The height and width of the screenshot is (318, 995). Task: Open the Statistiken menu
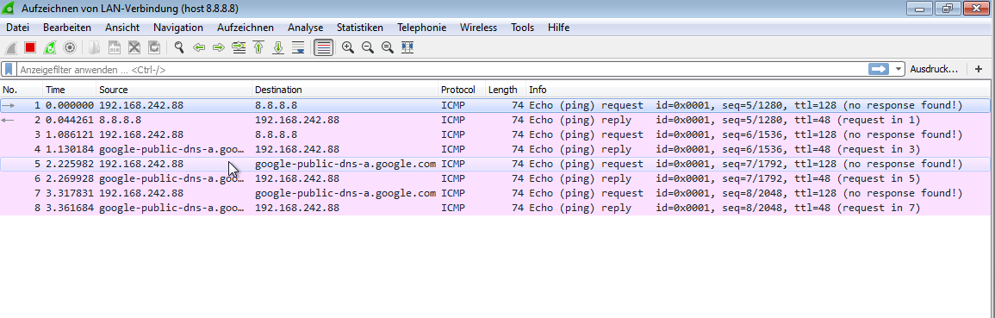360,28
